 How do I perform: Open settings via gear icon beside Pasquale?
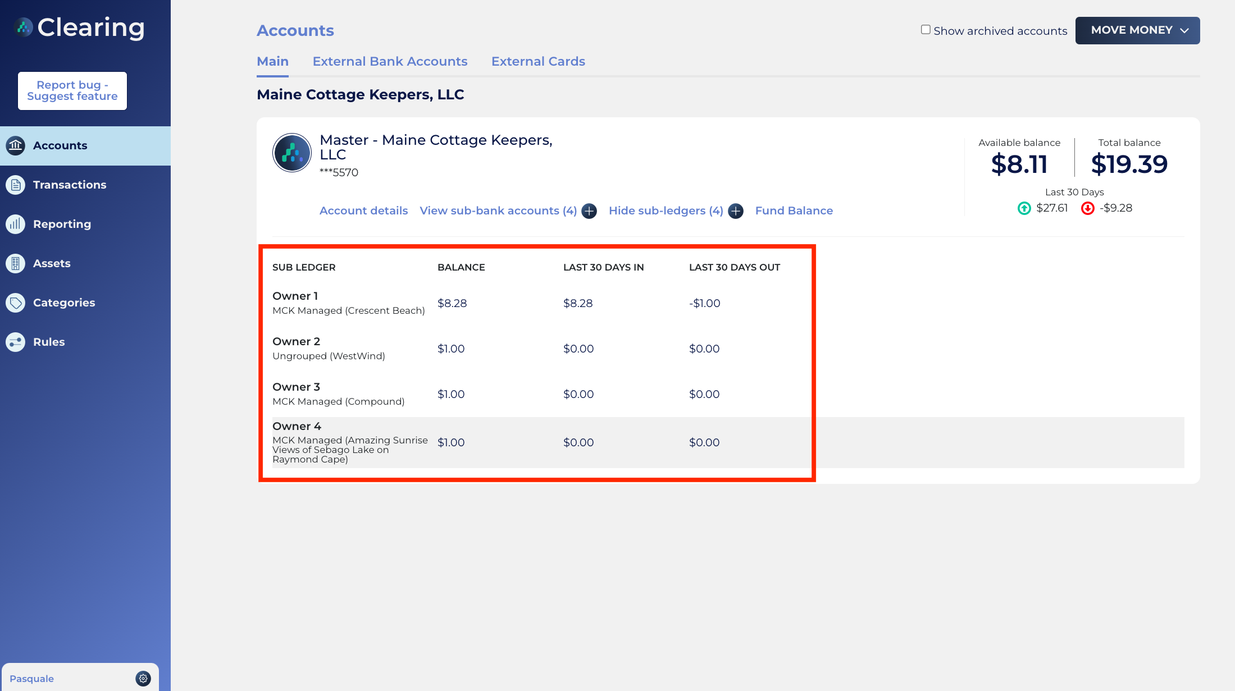[143, 679]
